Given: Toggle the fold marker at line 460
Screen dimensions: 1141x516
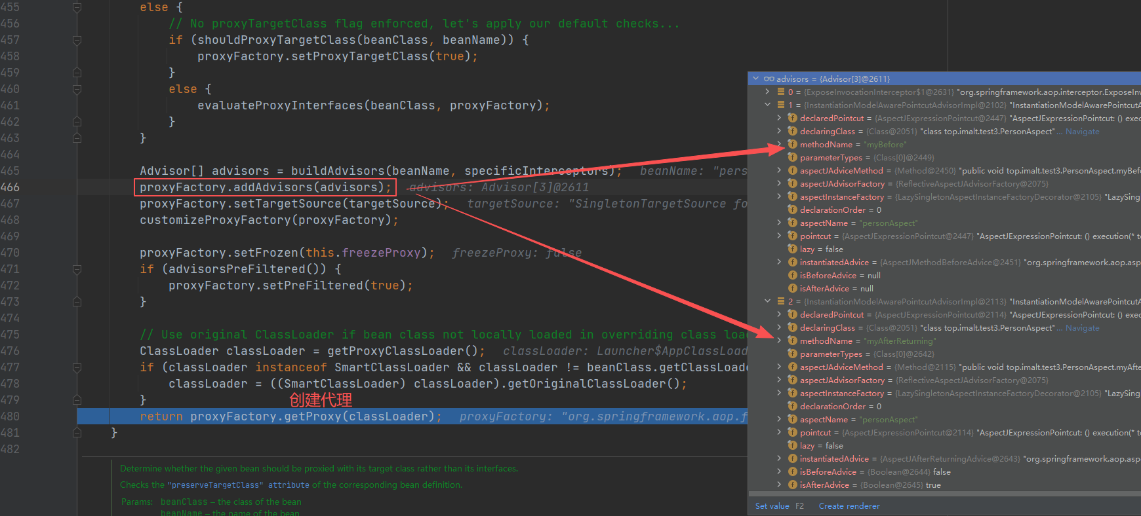Looking at the screenshot, I should pyautogui.click(x=77, y=89).
